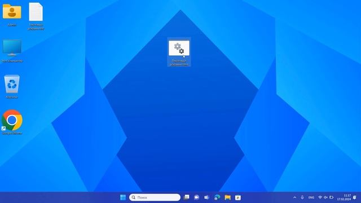Select the user folder icon on desktop
361x203 pixels.
point(12,11)
